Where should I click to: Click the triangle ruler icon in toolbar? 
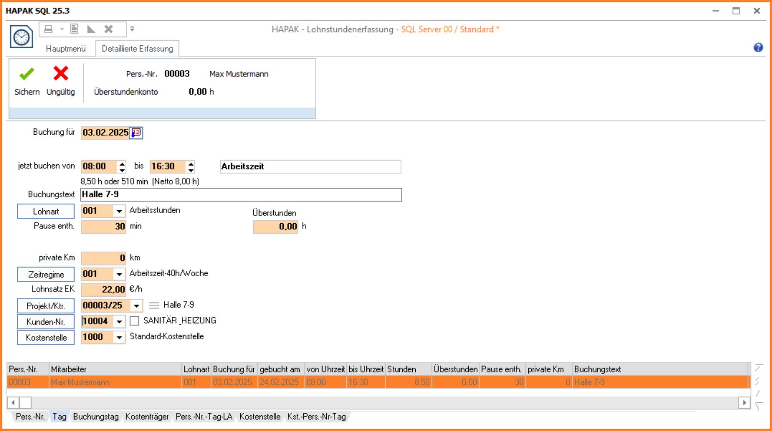(91, 29)
